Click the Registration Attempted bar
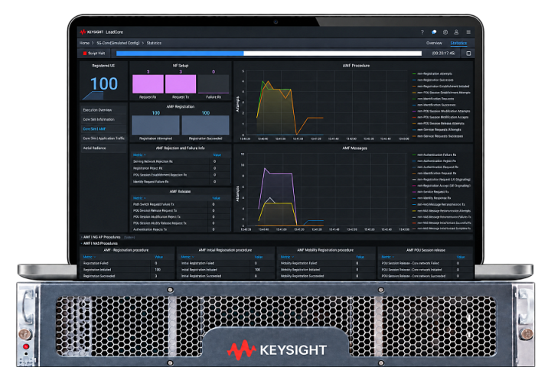 (155, 125)
